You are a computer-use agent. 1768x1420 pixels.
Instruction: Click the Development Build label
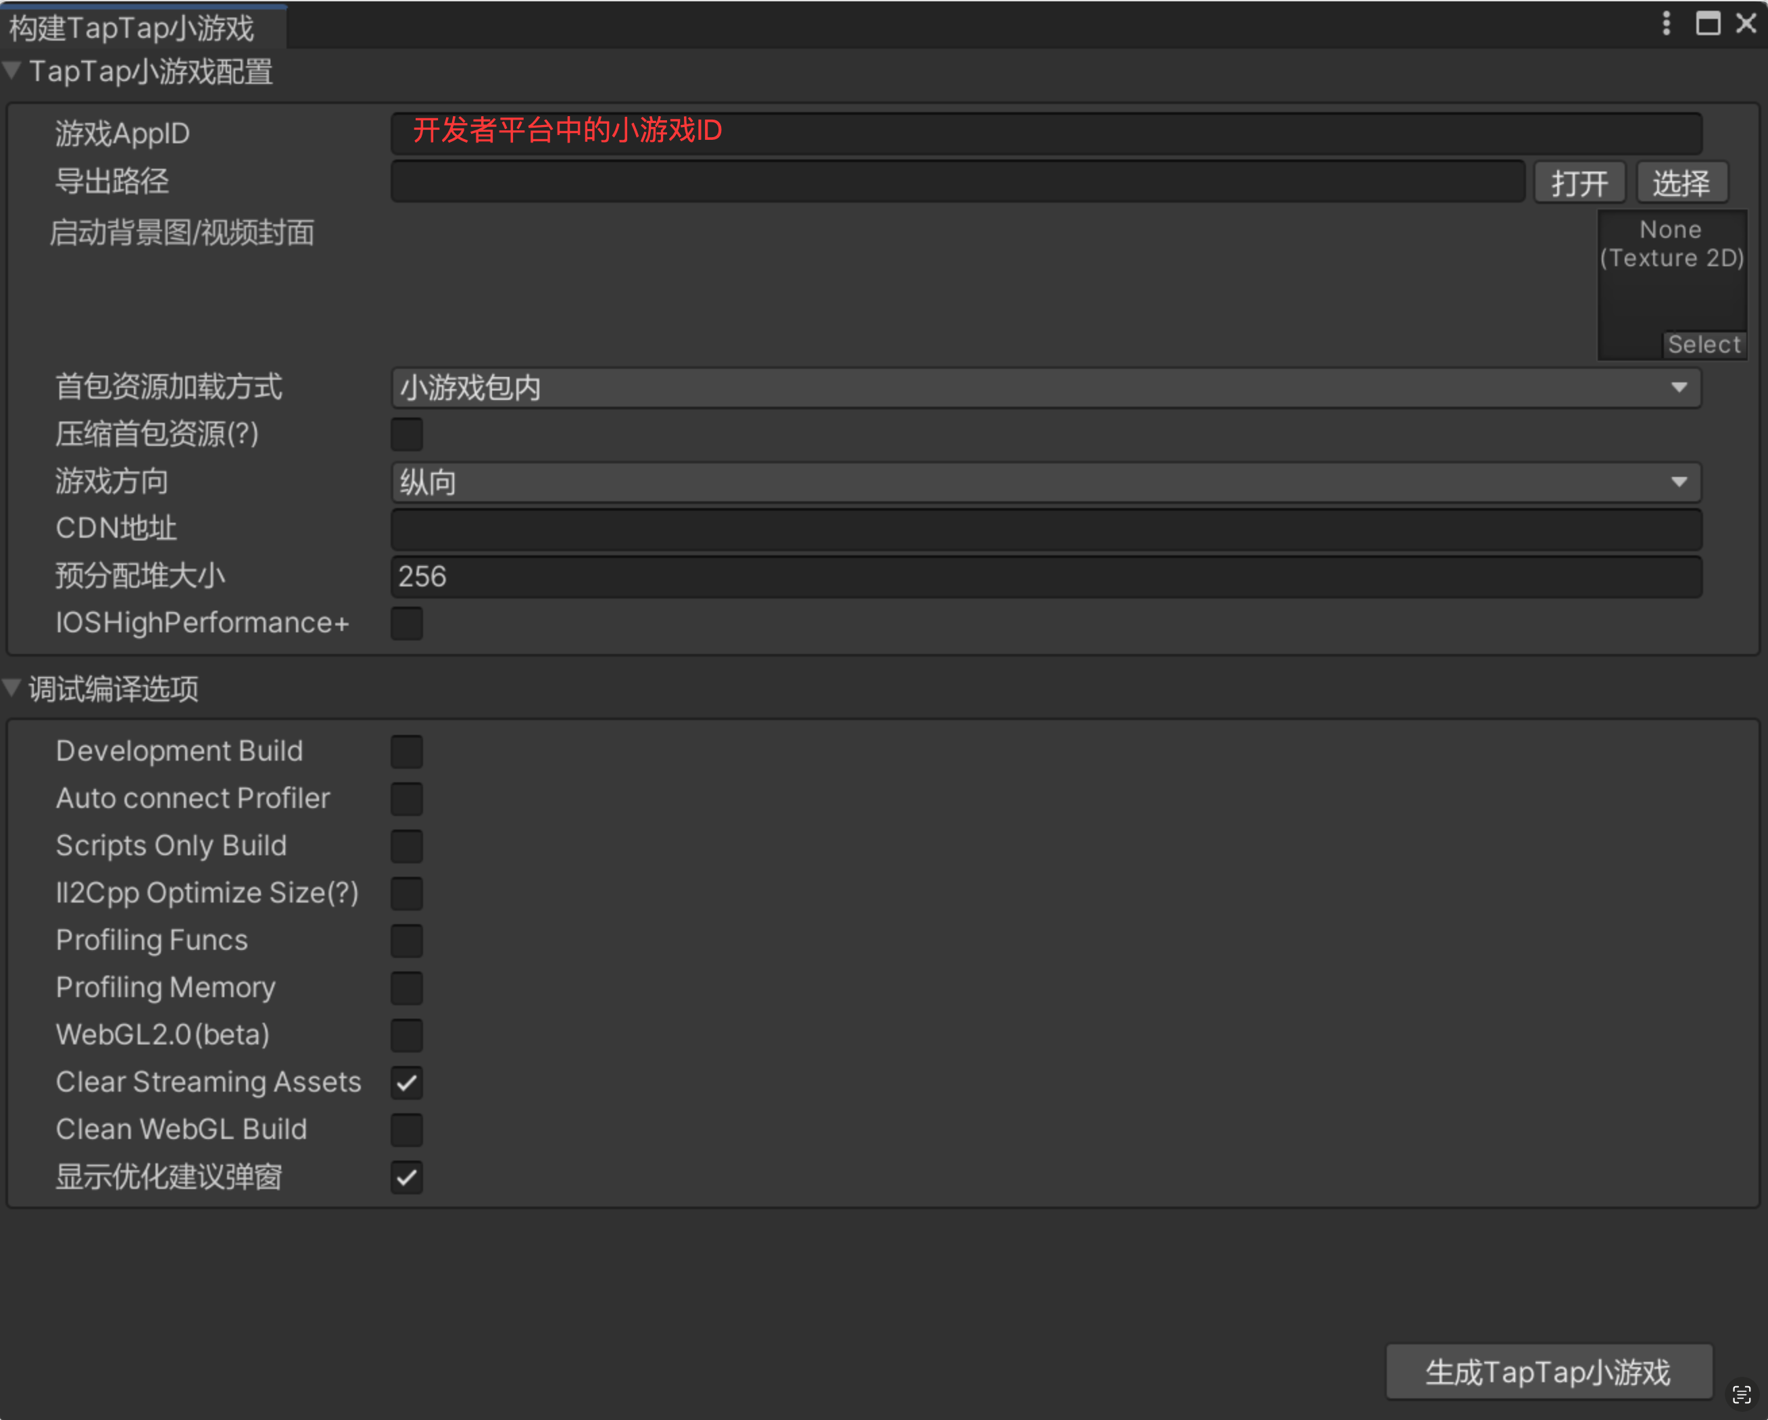tap(180, 751)
